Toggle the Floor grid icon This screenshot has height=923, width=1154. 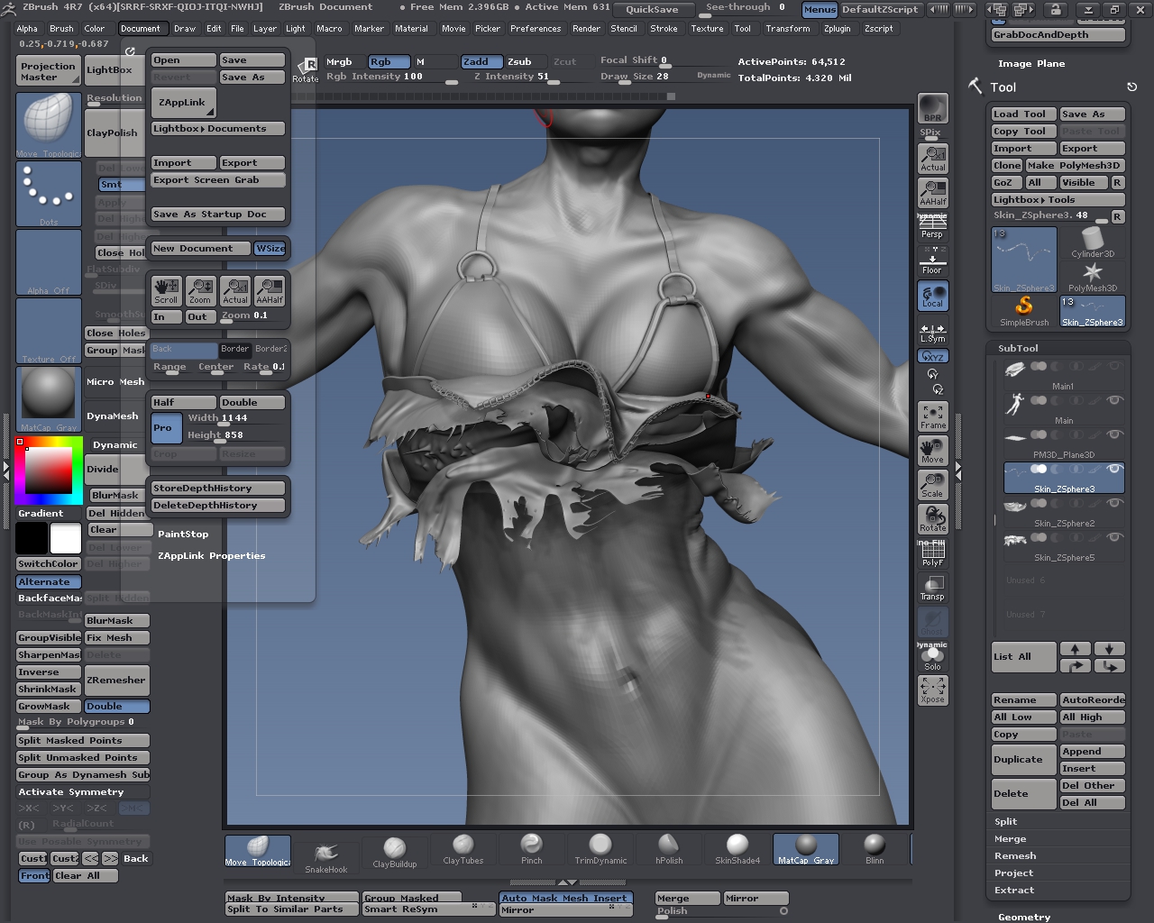[932, 261]
